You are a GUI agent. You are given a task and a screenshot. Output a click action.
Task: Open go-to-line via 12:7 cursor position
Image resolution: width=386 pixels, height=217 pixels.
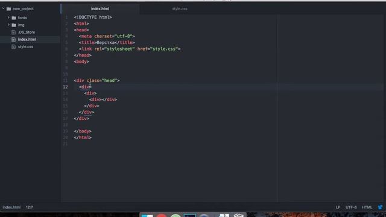pyautogui.click(x=30, y=207)
